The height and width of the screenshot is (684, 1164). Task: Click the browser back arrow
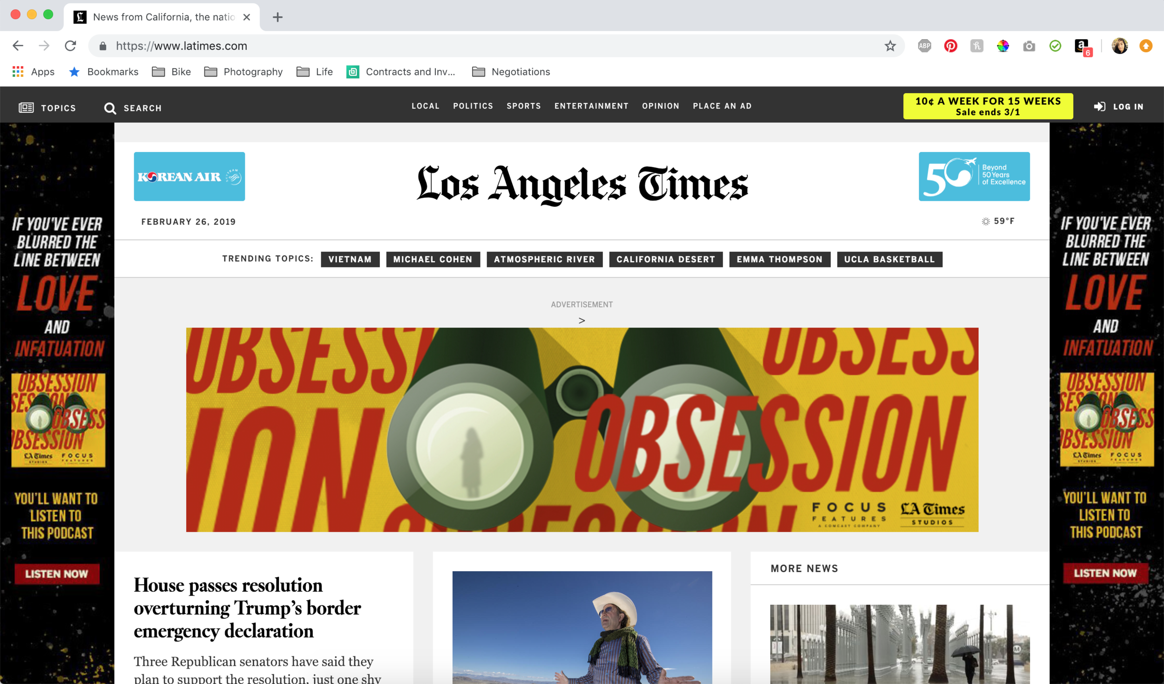[x=18, y=46]
